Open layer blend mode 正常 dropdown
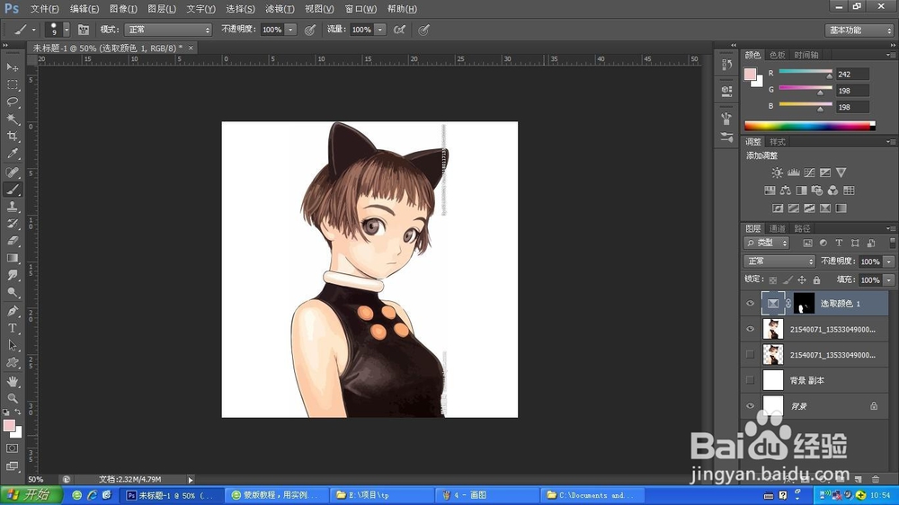899x505 pixels. point(779,261)
